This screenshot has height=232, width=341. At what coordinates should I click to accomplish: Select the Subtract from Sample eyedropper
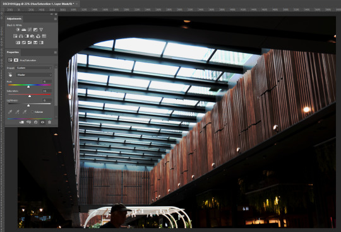(25, 112)
